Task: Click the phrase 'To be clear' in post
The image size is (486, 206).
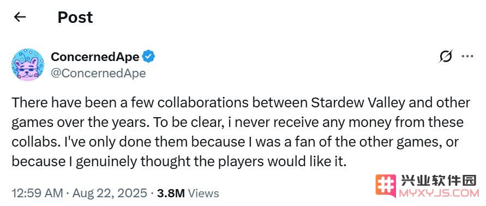Action: click(179, 123)
